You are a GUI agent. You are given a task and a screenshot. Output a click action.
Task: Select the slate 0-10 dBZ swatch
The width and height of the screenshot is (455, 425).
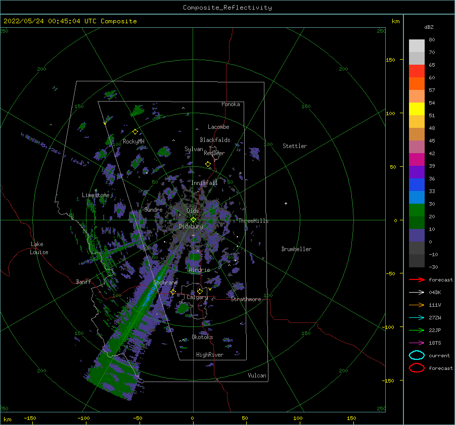(x=417, y=235)
